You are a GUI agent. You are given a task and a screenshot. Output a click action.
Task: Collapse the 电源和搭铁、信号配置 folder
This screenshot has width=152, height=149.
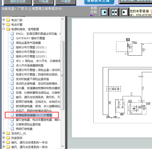coord(4,29)
